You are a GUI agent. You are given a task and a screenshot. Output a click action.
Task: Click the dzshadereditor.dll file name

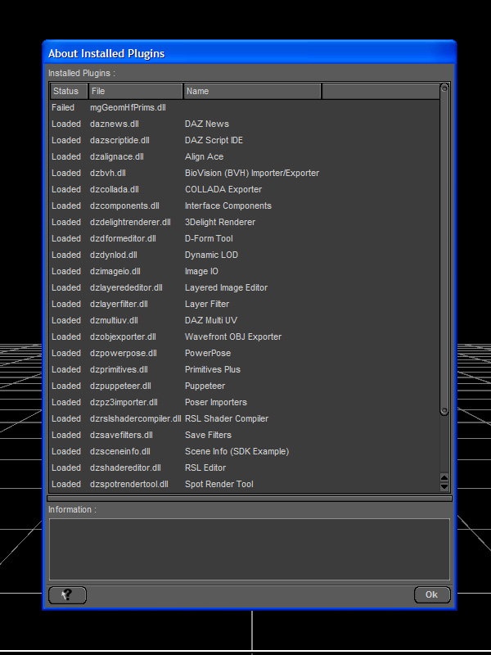click(x=125, y=468)
